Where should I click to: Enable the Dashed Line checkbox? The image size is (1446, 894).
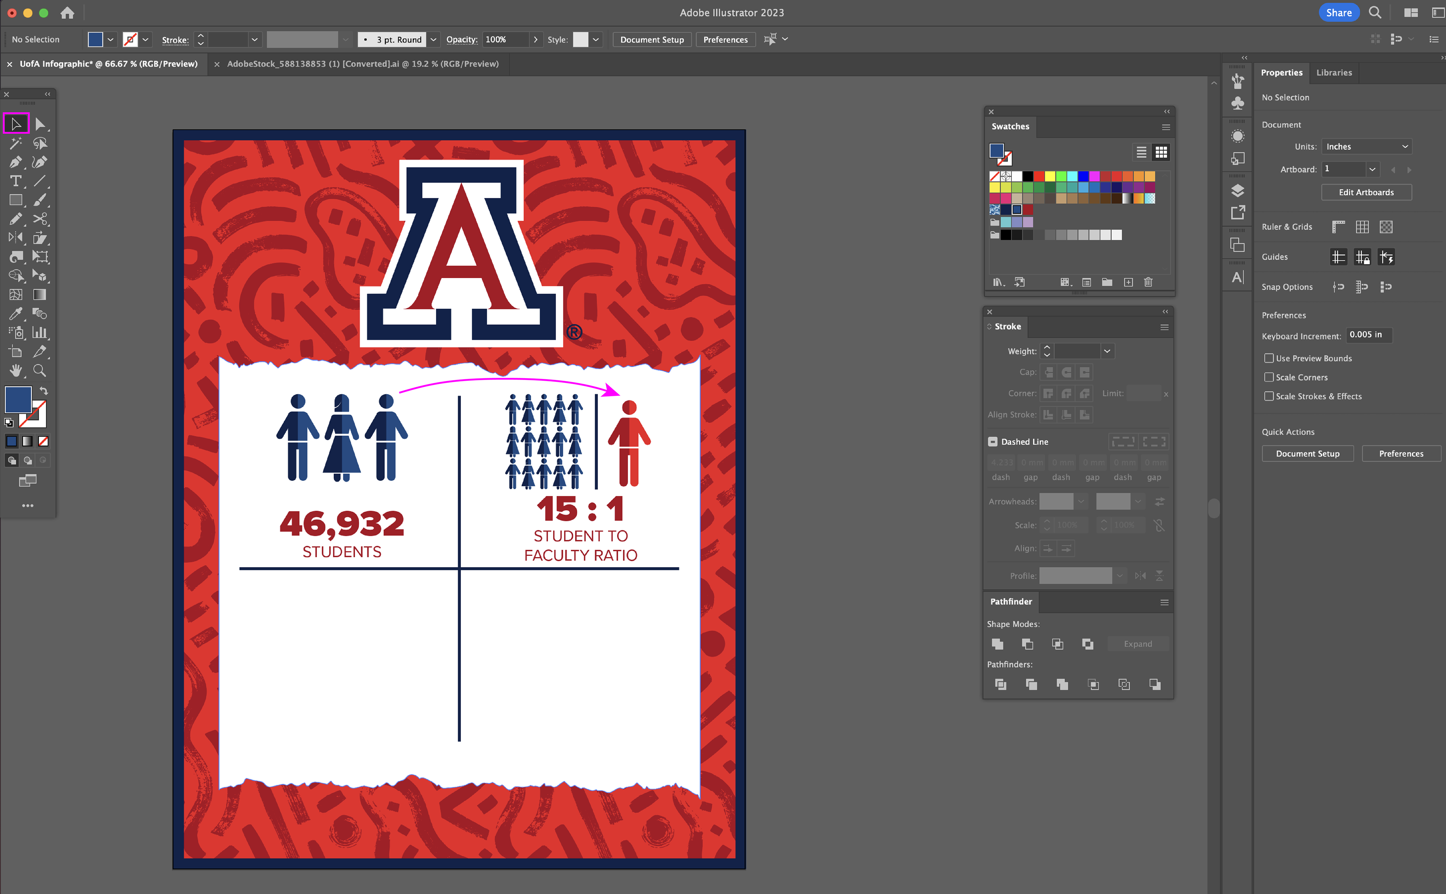pyautogui.click(x=993, y=442)
